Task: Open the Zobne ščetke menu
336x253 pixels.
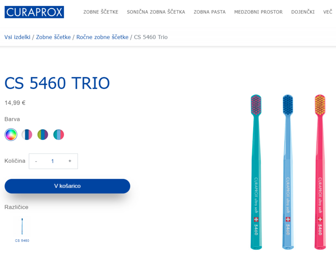Action: point(101,12)
